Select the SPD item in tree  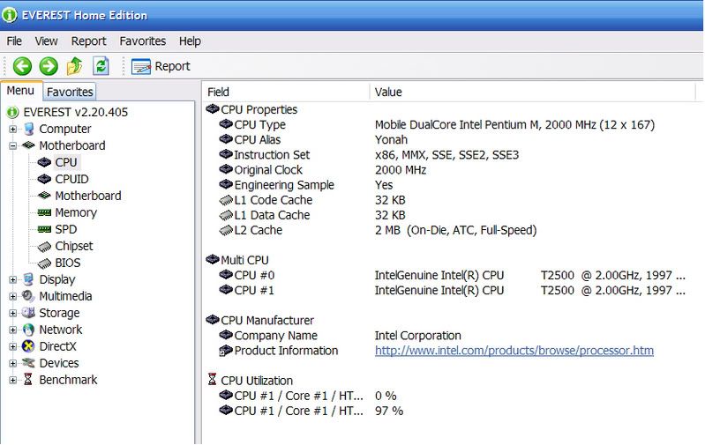coord(65,229)
